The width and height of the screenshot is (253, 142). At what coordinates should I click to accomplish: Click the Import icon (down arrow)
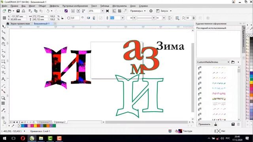[73, 11]
